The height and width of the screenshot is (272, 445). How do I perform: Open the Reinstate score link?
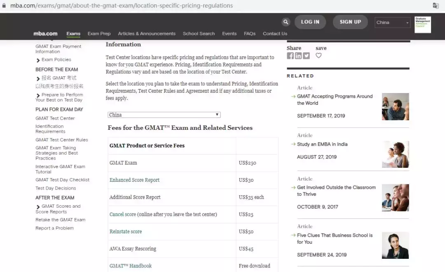point(126,231)
